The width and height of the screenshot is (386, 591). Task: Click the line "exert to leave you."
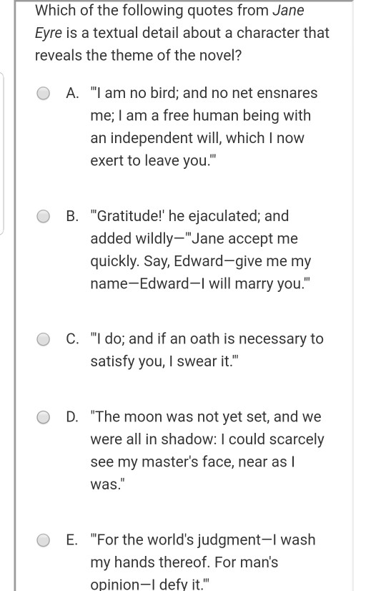153,161
